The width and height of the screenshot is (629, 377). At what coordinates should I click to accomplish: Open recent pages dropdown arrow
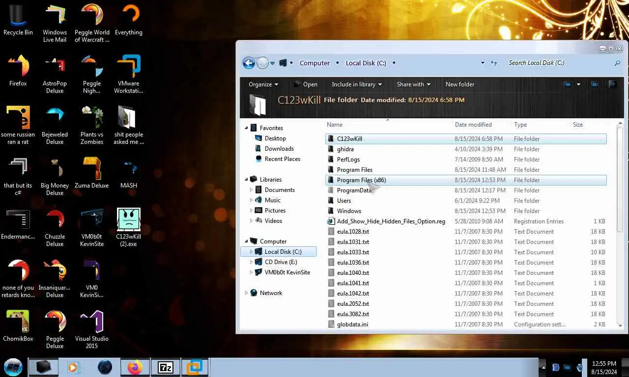(x=272, y=63)
